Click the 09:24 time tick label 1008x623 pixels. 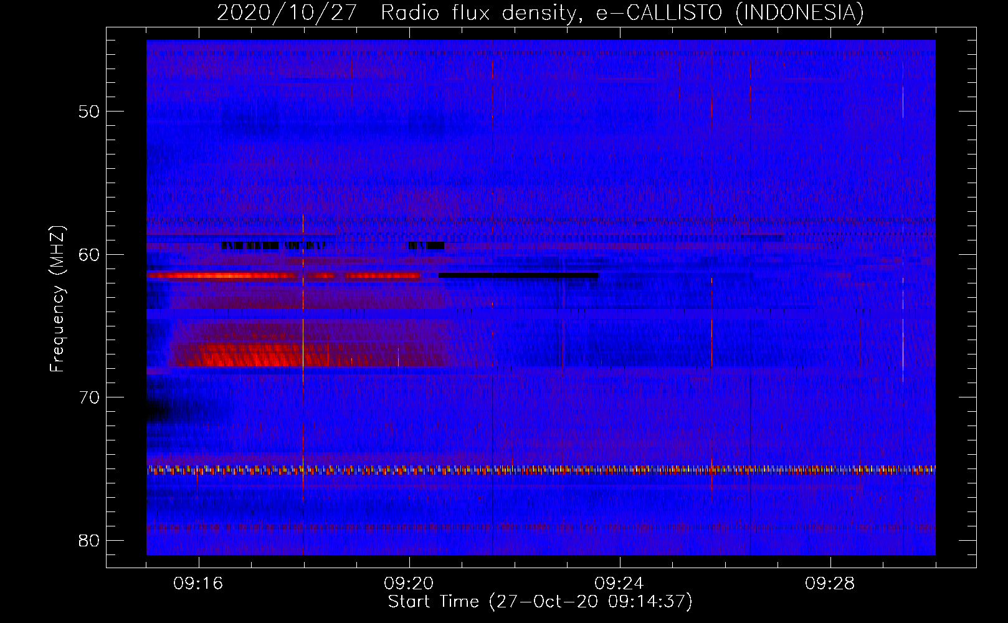pyautogui.click(x=620, y=584)
